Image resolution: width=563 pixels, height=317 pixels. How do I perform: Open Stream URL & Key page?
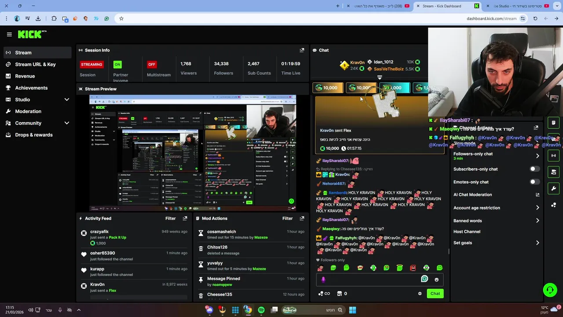point(37,64)
